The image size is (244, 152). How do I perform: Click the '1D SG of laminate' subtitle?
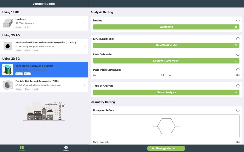[x=25, y=23]
